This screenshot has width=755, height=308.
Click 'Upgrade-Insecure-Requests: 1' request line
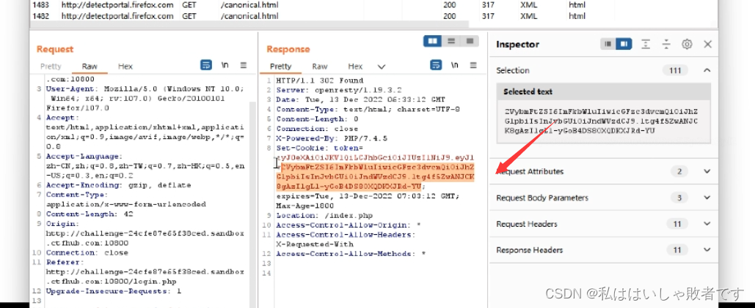tap(114, 291)
